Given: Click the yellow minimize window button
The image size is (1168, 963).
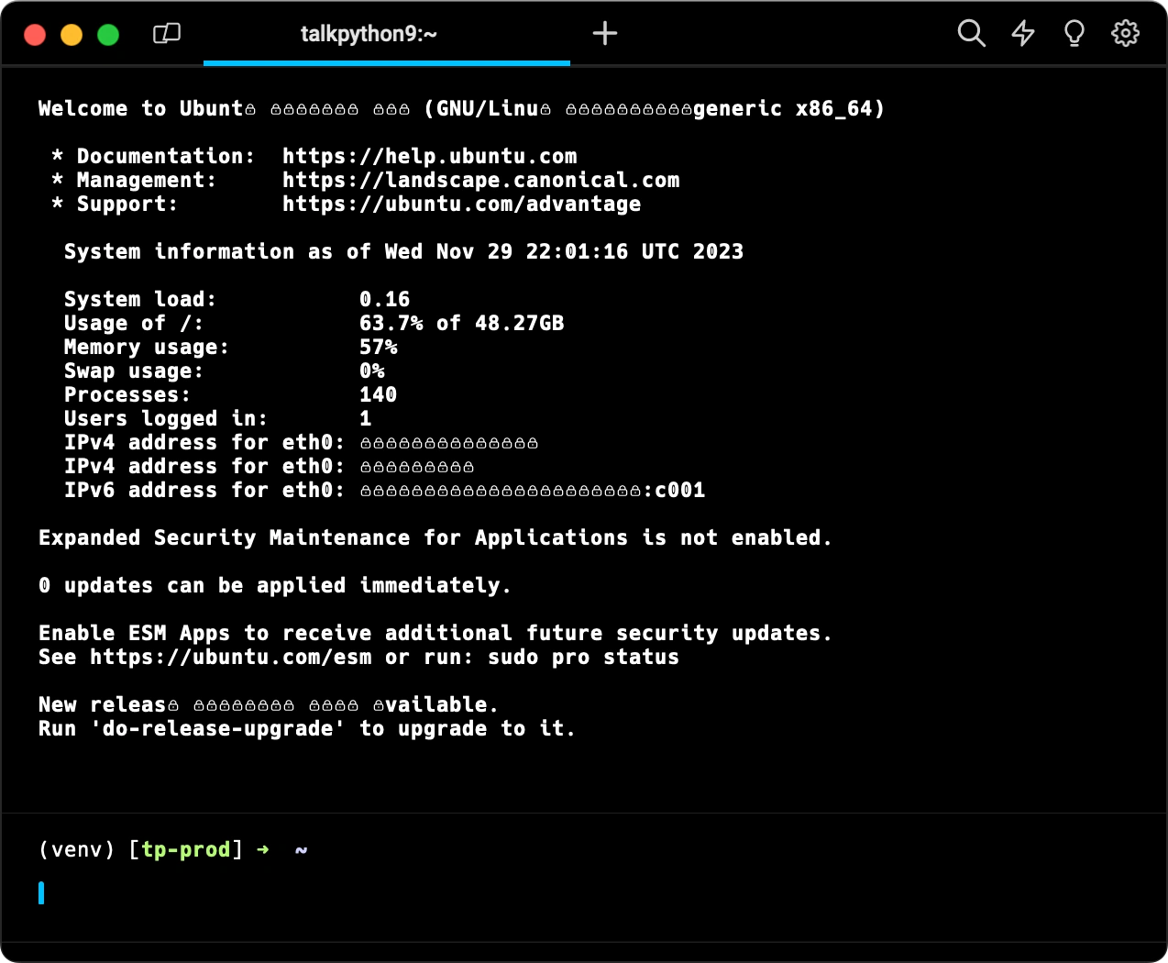Looking at the screenshot, I should 72,35.
